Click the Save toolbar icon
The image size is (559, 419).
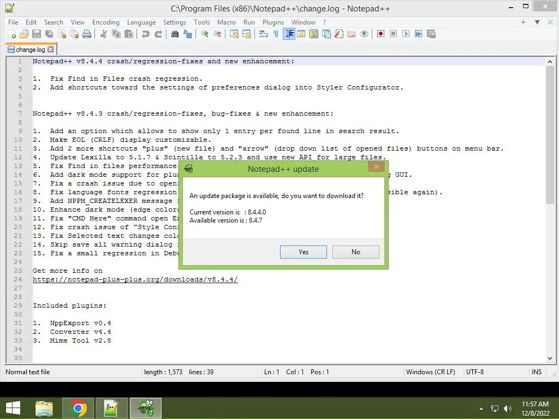tap(37, 34)
